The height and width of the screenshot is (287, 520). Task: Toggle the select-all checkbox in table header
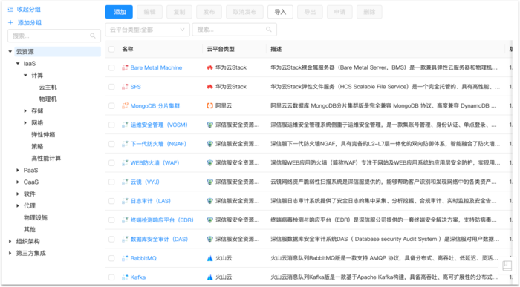[111, 49]
